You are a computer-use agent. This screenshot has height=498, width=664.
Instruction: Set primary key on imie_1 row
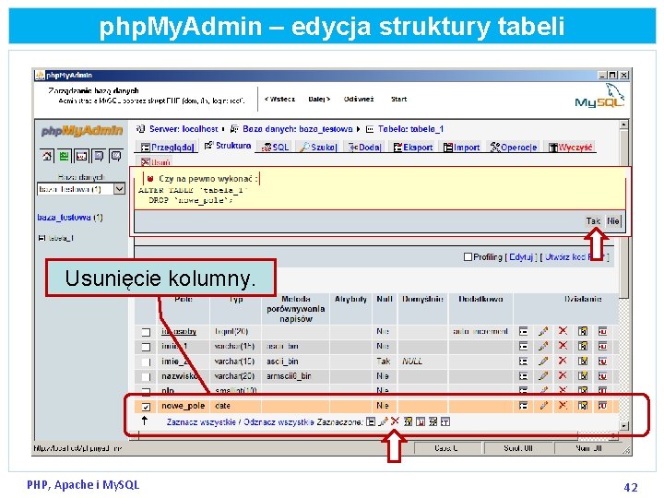point(583,346)
